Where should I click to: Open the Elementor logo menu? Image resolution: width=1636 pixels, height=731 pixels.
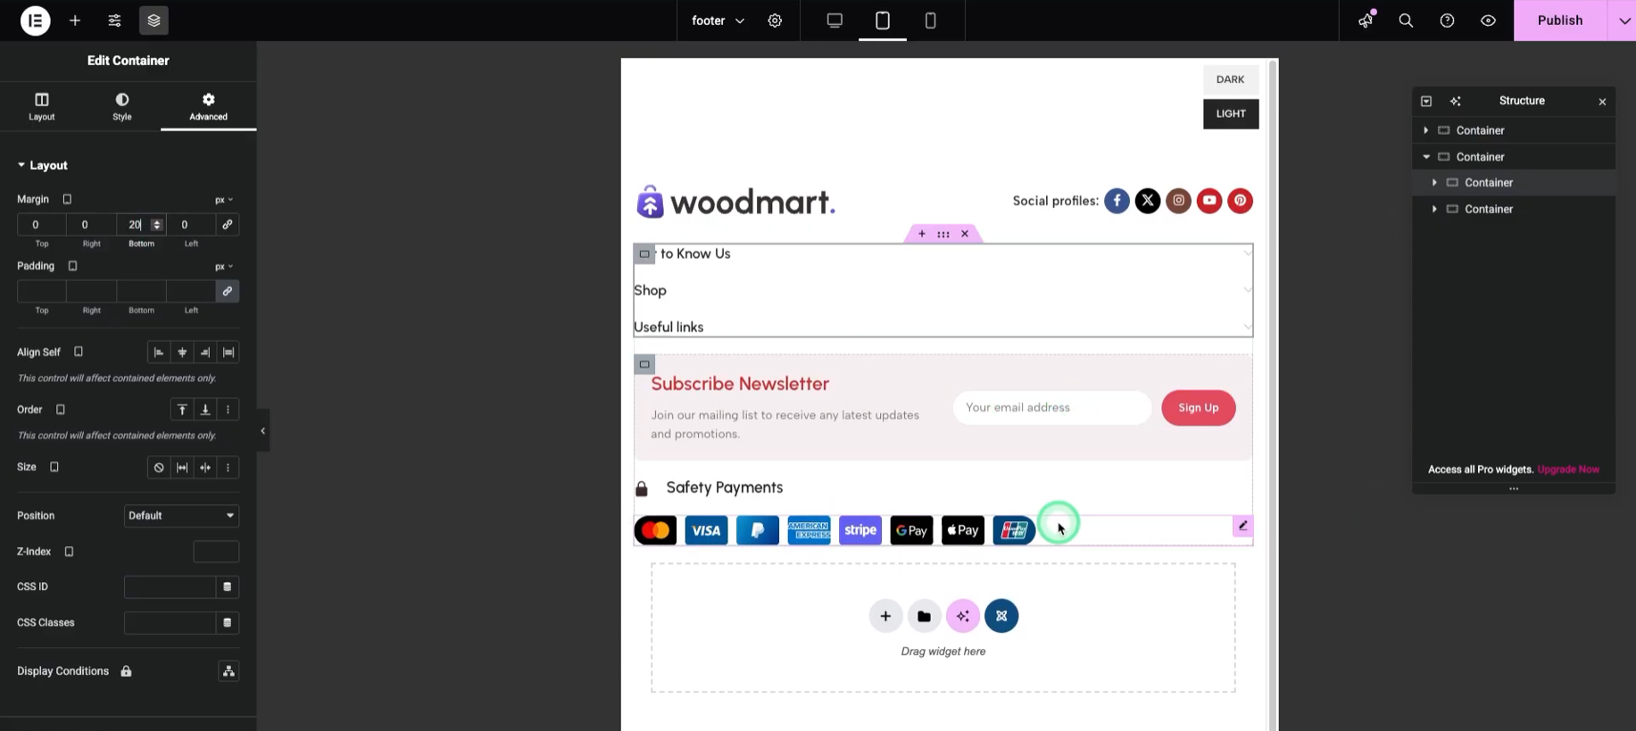35,21
